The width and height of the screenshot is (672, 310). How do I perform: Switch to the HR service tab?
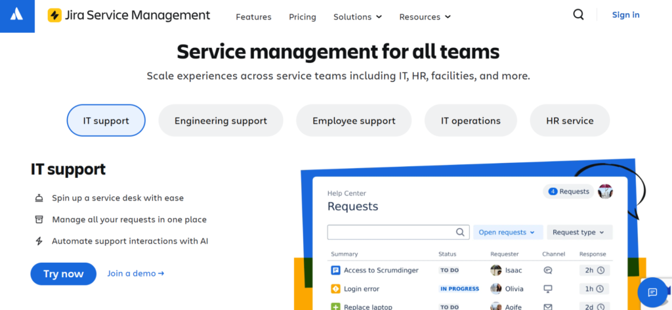570,120
